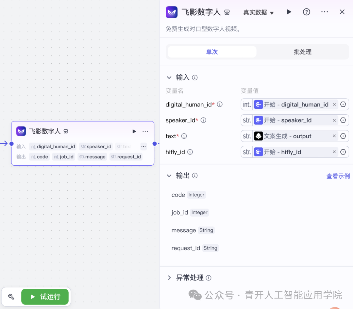Show info tooltip next to 输出 heading
Viewport: 353px width, 309px height.
tap(195, 176)
